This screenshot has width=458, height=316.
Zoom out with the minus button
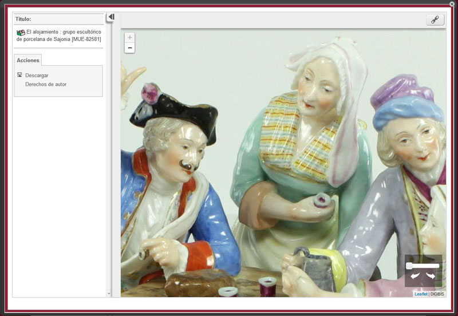(x=130, y=48)
